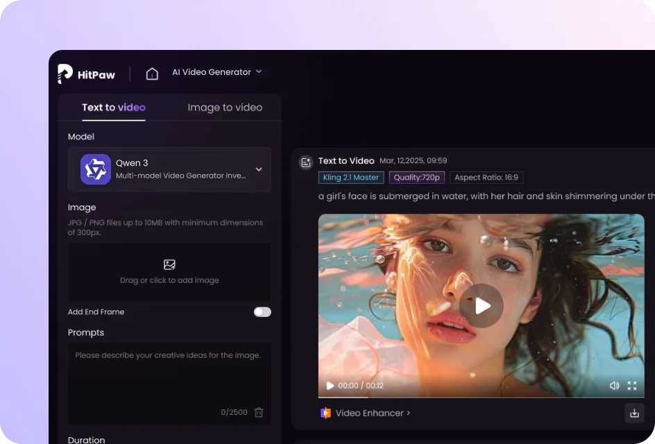The image size is (655, 444).
Task: Enter fullscreen on the video player
Action: 632,386
